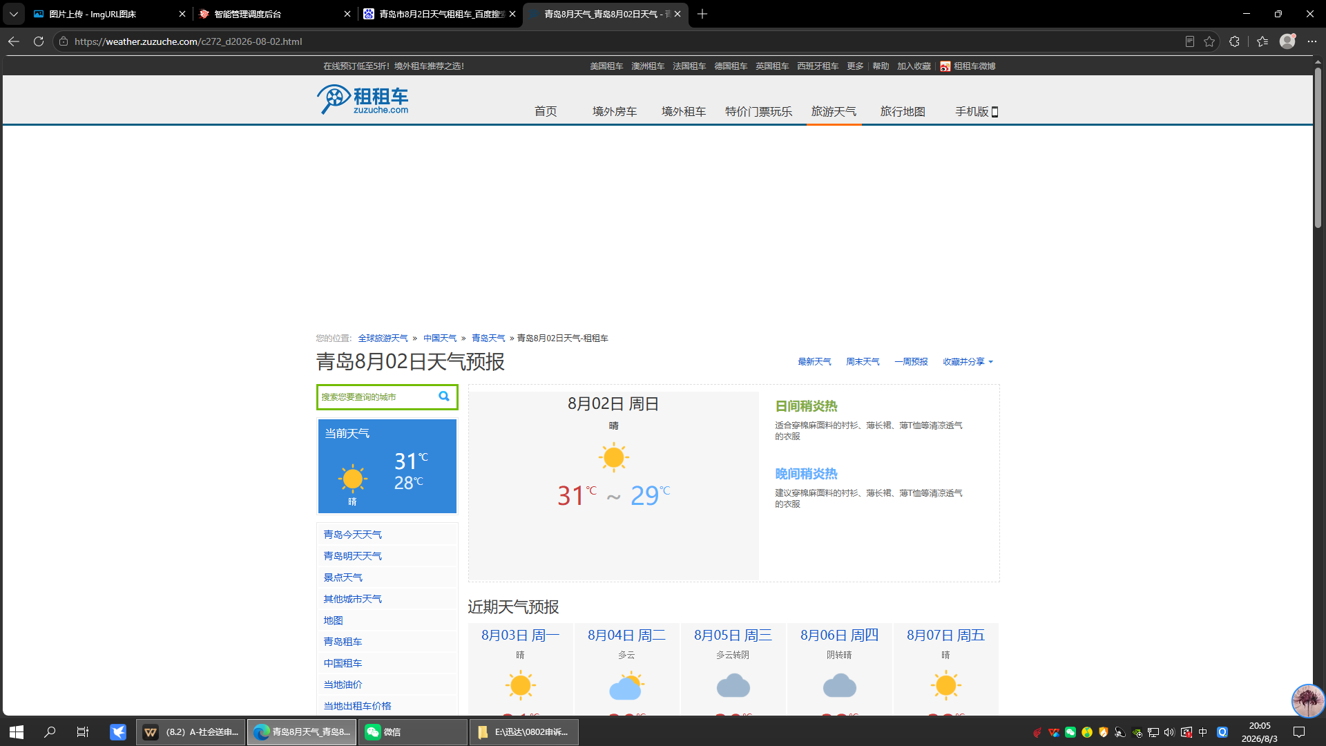Reload the page with refresh icon

39,41
